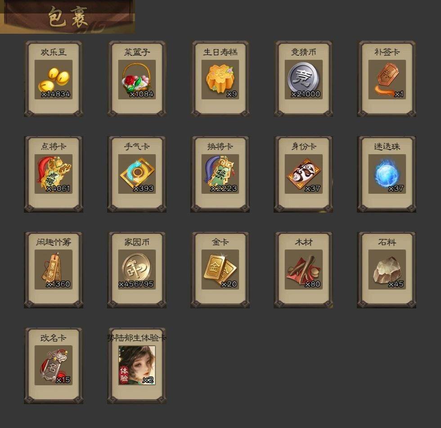Select the 身份卡 opera mask card
Image resolution: width=441 pixels, height=428 pixels.
[x=303, y=174]
